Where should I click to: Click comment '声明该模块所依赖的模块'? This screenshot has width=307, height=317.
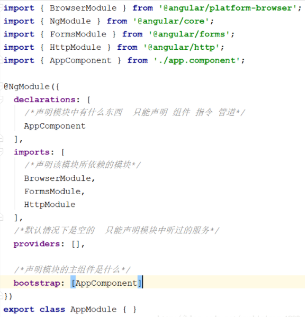[83, 165]
